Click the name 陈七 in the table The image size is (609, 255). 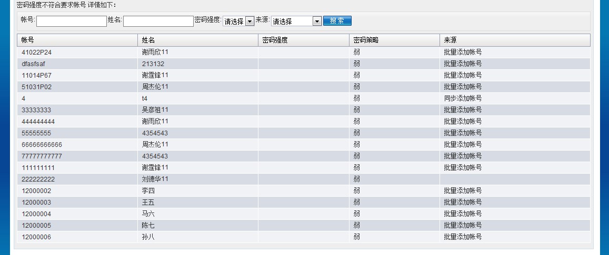148,226
